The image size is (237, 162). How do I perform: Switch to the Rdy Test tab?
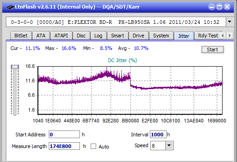click(208, 36)
